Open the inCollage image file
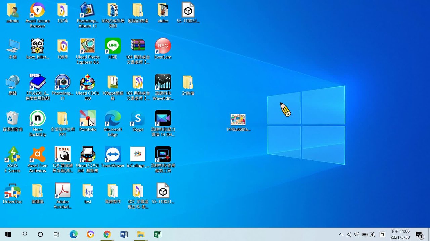Image resolution: width=430 pixels, height=241 pixels. tap(138, 155)
